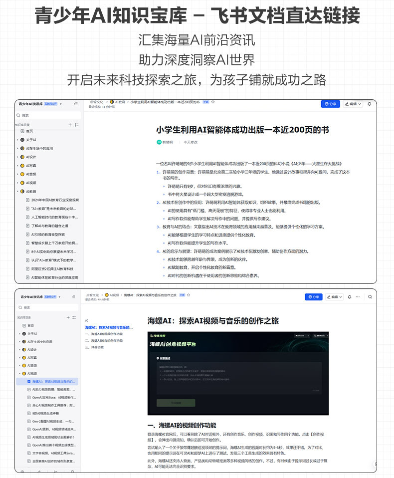This screenshot has height=478, width=394.
Task: Click document icon of 智慧成长路上千万家庭 page
Action: (x=27, y=243)
